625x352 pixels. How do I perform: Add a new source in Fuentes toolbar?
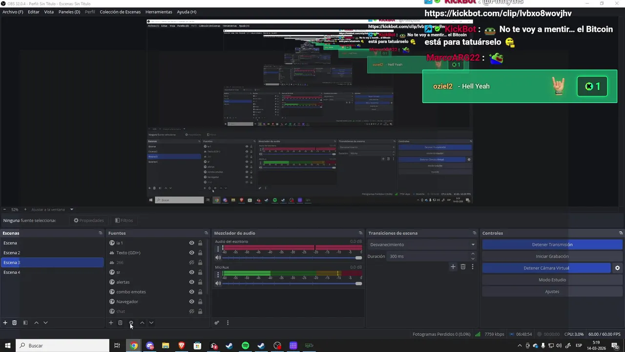(111, 323)
